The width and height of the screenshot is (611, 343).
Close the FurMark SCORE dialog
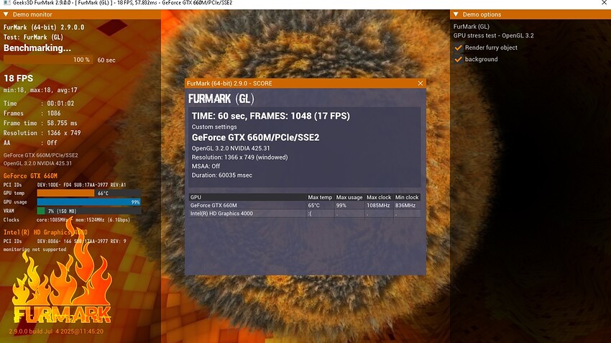420,83
